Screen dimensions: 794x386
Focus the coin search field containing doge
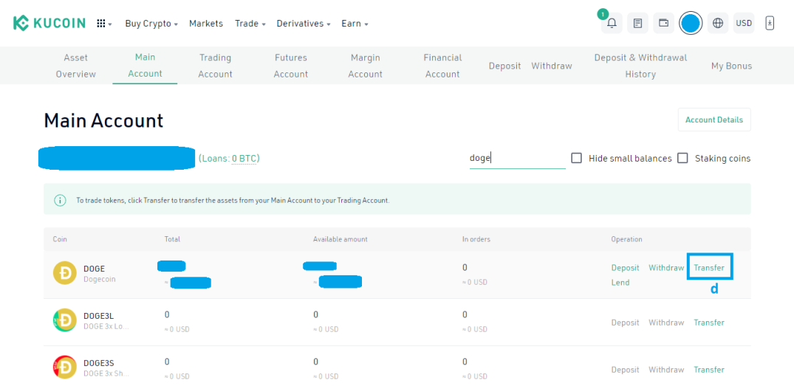point(518,159)
